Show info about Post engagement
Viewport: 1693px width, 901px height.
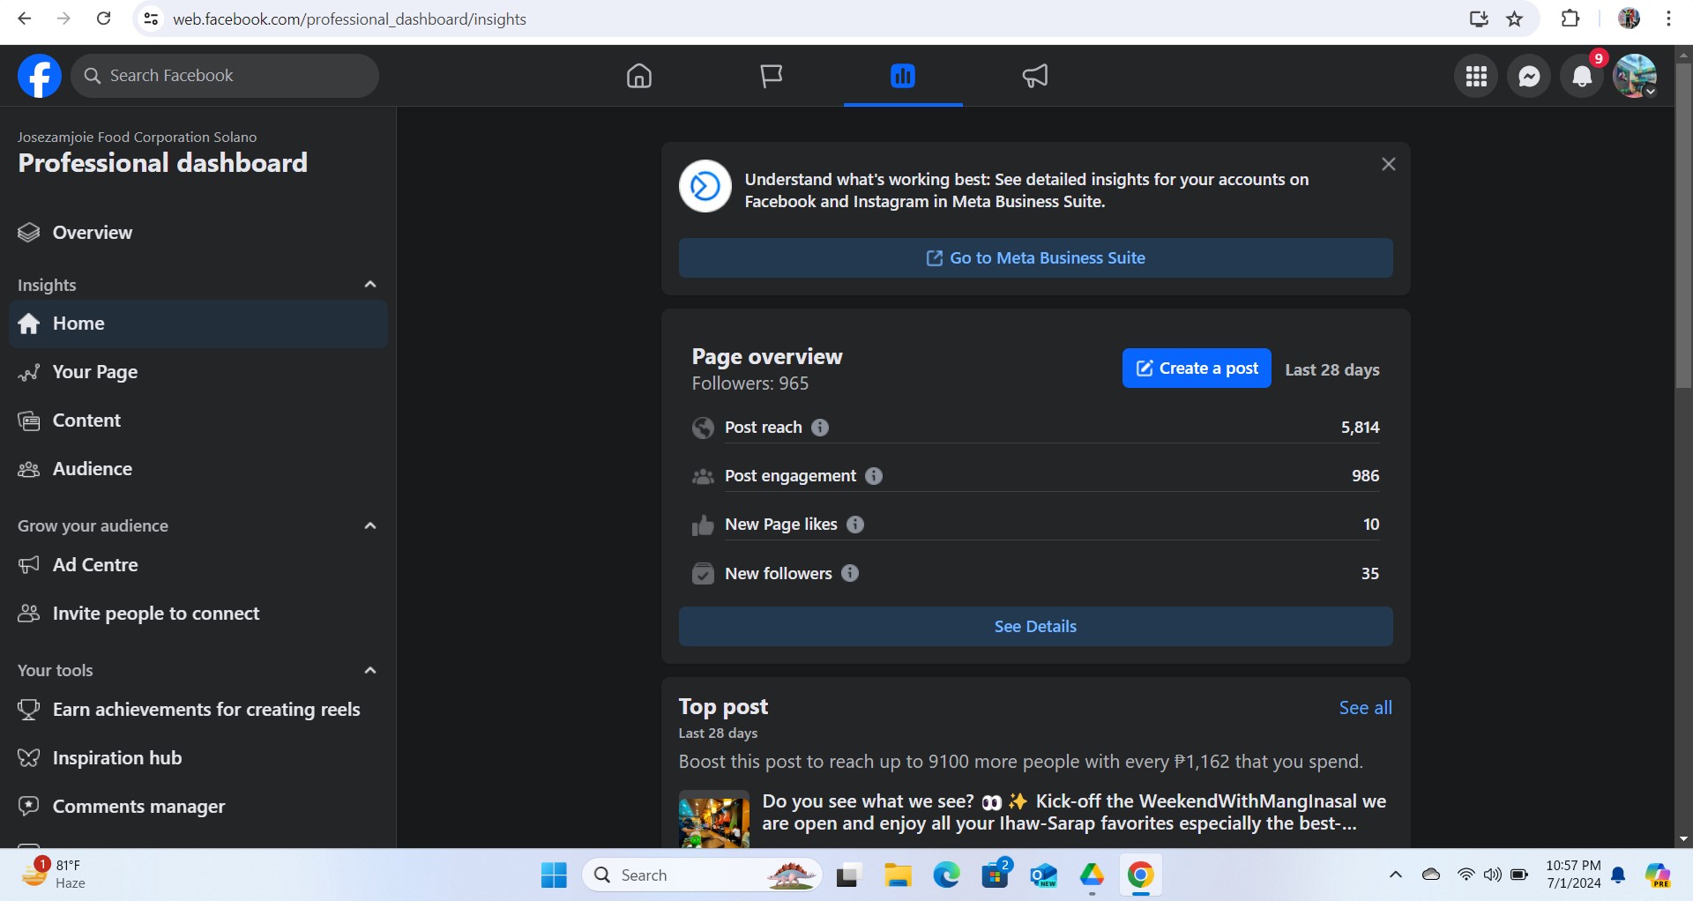874,476
